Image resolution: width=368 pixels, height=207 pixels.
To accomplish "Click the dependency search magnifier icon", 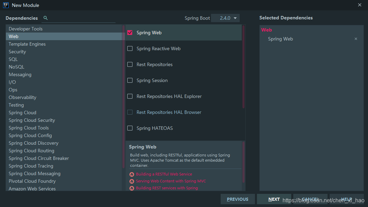I will (x=46, y=18).
